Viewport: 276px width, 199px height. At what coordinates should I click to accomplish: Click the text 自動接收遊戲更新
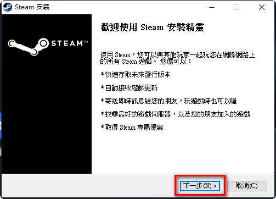[x=129, y=88]
